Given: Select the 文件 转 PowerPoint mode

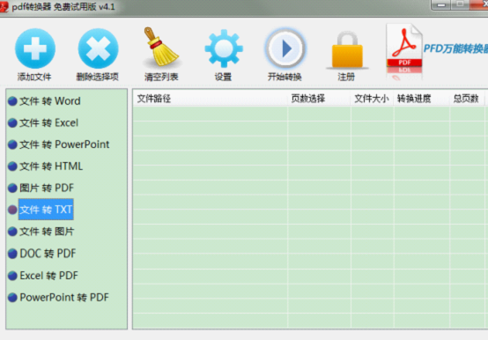Looking at the screenshot, I should (x=64, y=144).
